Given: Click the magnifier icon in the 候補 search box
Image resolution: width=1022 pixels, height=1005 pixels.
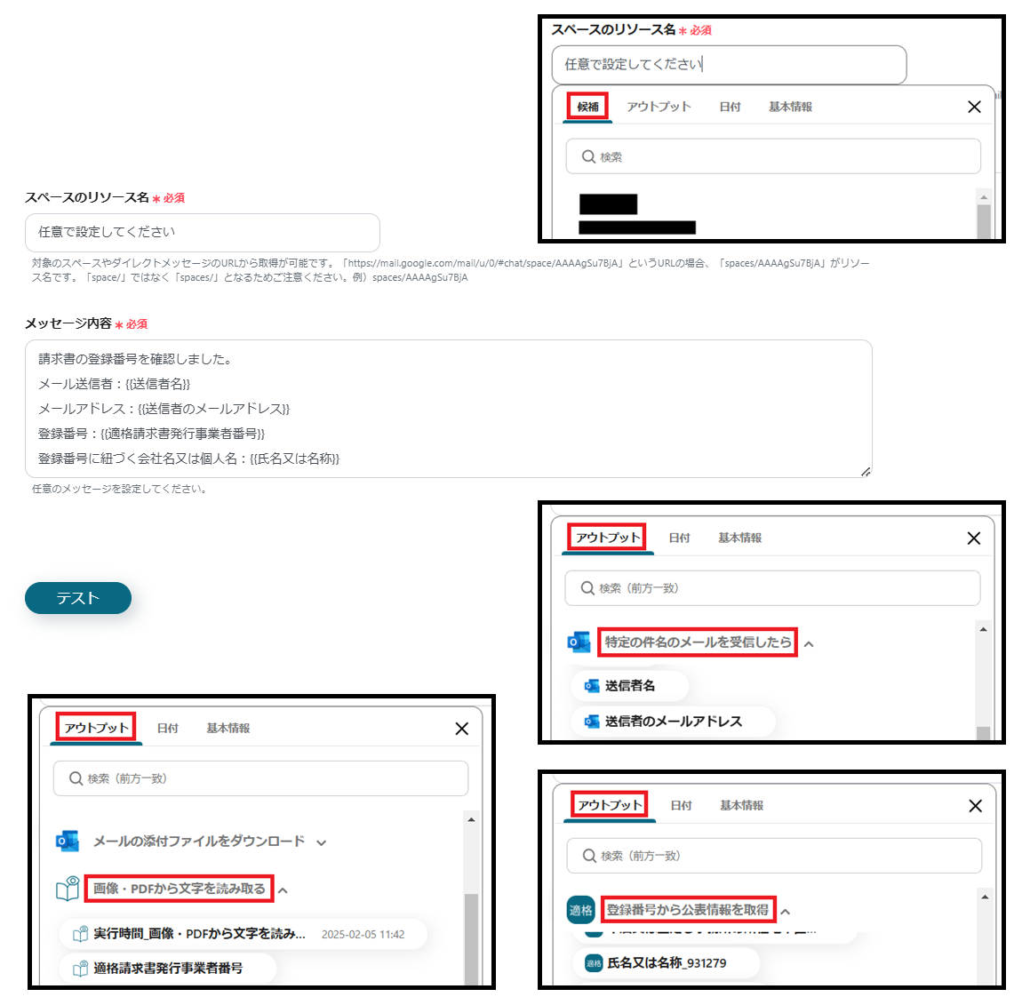Looking at the screenshot, I should 588,156.
